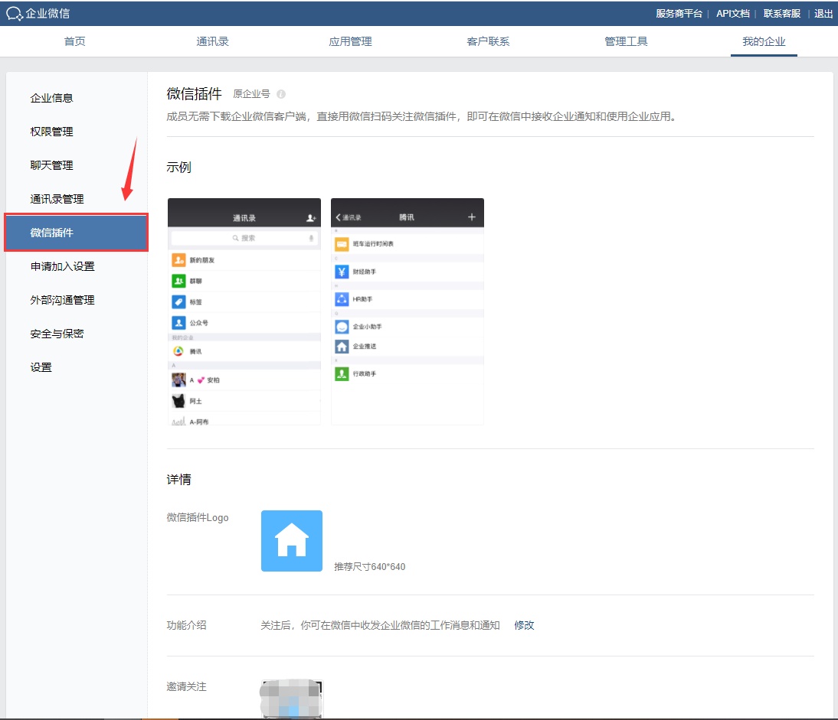This screenshot has height=720, width=838.
Task: Open 权限管理 in the sidebar
Action: pyautogui.click(x=52, y=132)
